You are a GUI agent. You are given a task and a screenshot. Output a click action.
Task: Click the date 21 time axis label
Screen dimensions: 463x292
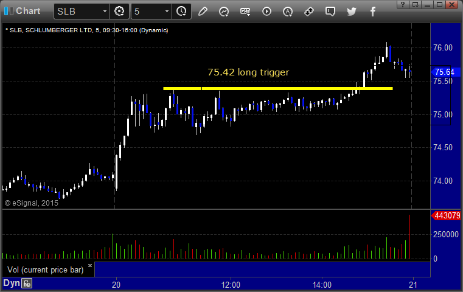(x=413, y=285)
